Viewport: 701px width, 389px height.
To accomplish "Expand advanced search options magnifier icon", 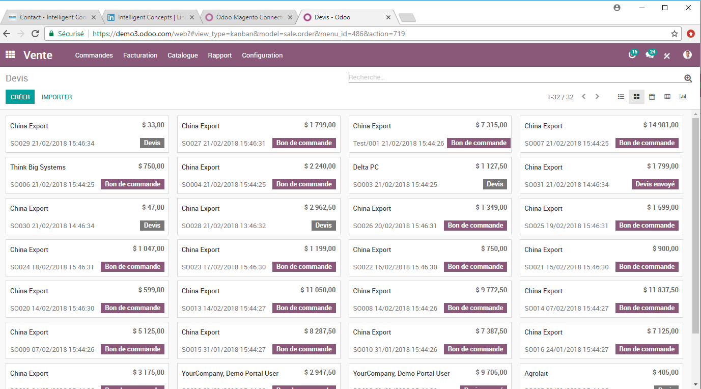I will 688,78.
